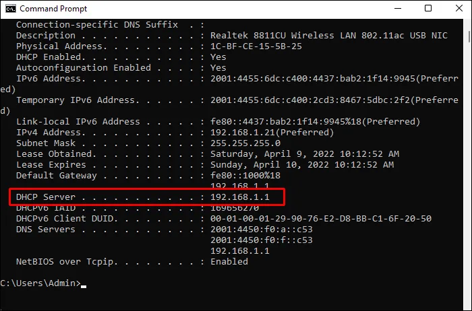Click the Default Gateway fe80::1000%18 value

pos(245,176)
